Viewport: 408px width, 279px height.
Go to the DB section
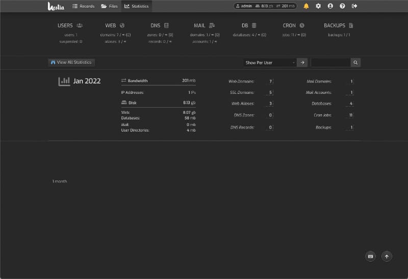tap(245, 26)
